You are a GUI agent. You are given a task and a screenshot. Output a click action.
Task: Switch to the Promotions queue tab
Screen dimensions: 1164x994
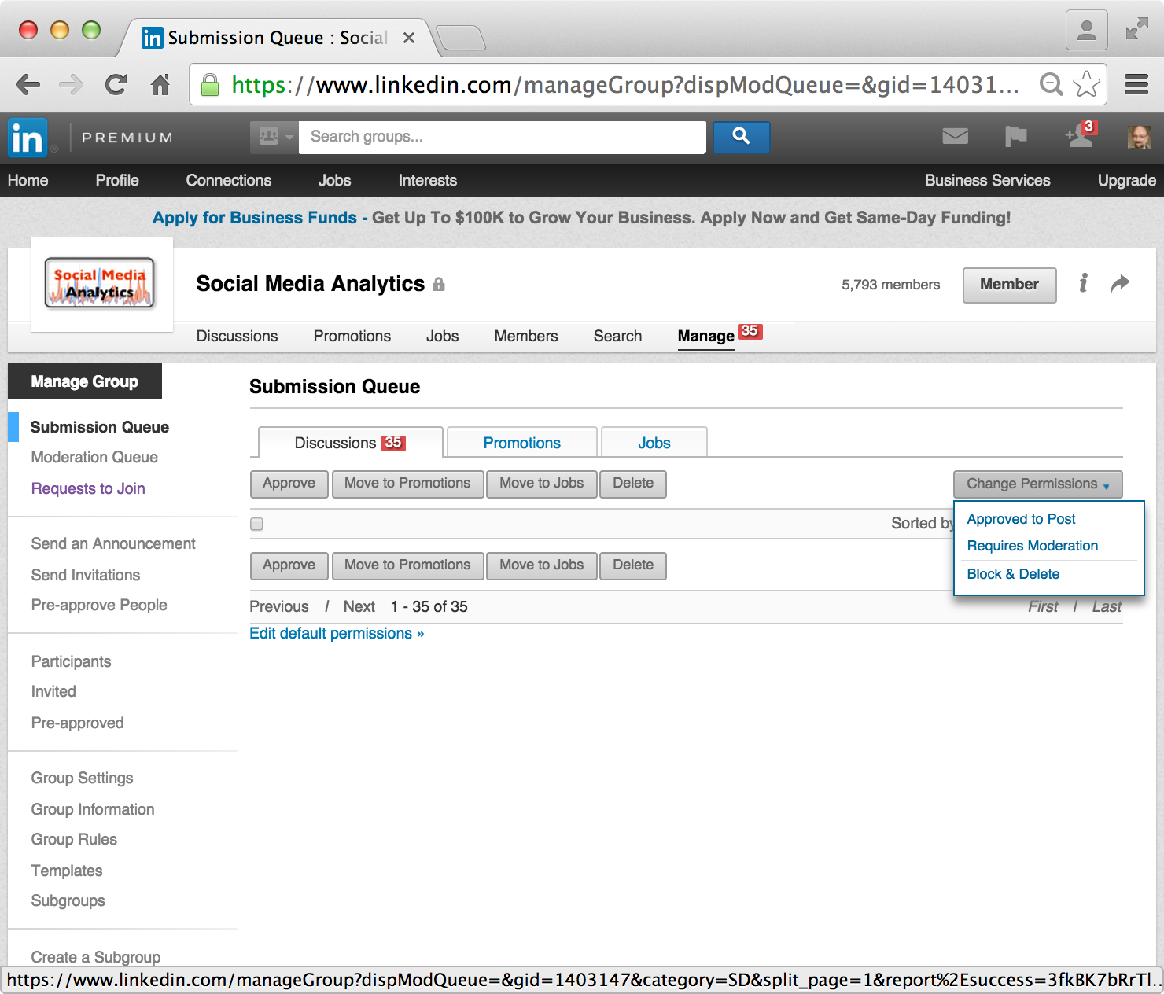pos(521,443)
